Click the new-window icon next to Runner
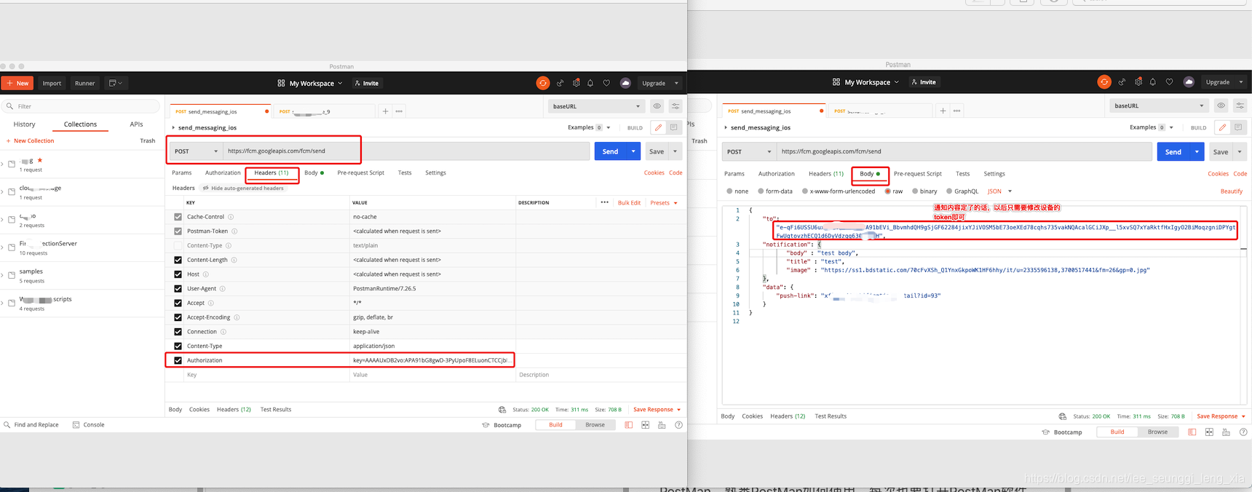The width and height of the screenshot is (1252, 492). (x=116, y=83)
